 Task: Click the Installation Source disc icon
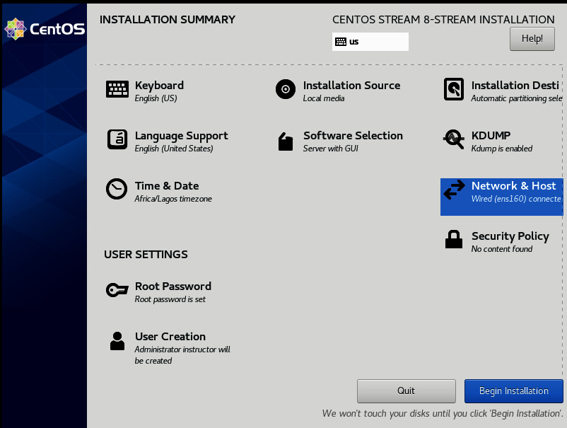coord(286,89)
